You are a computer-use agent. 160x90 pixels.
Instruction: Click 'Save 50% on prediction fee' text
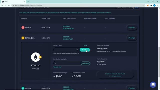tap(66, 53)
